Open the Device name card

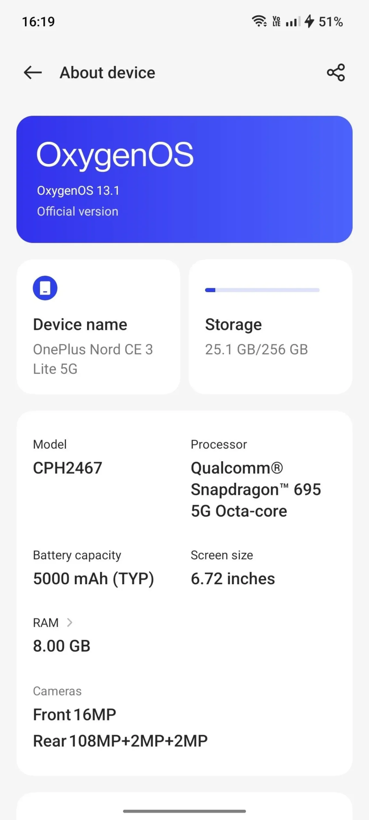(98, 327)
